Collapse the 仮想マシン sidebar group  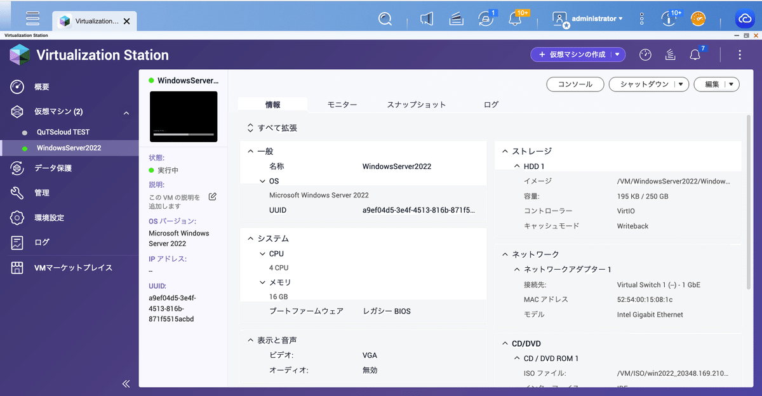click(126, 113)
